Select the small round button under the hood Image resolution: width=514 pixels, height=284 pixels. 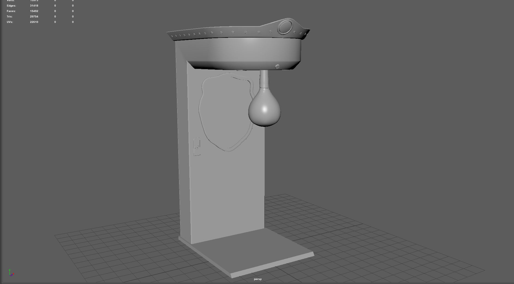(277, 66)
